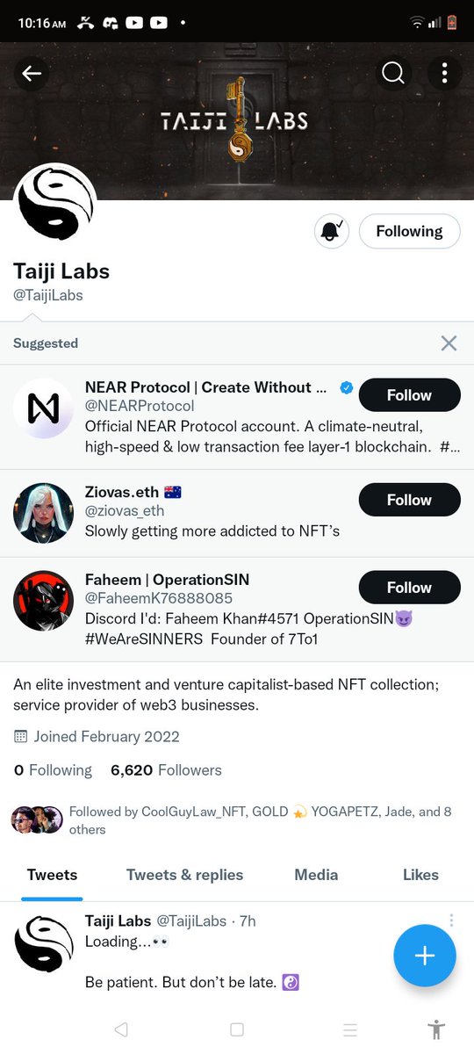Screen dimensions: 474x1054
Task: Open the profile search magnifier icon
Action: point(393,74)
